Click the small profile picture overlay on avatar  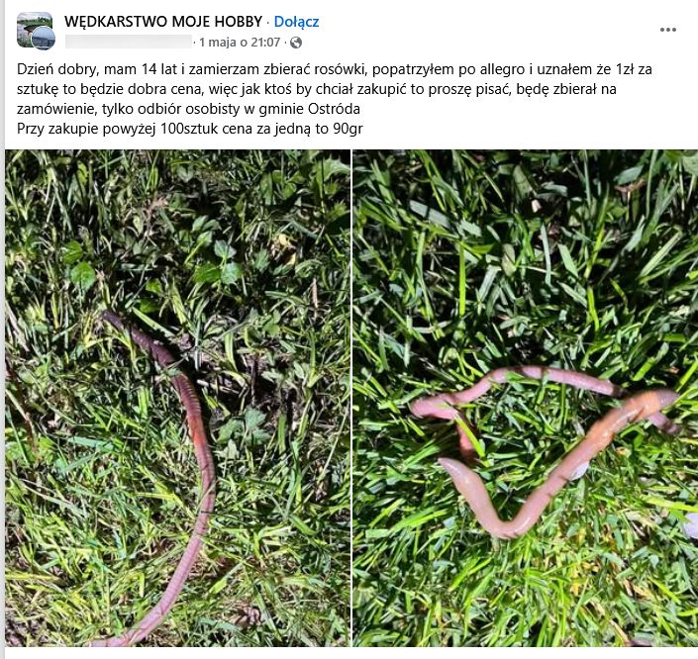tap(44, 39)
